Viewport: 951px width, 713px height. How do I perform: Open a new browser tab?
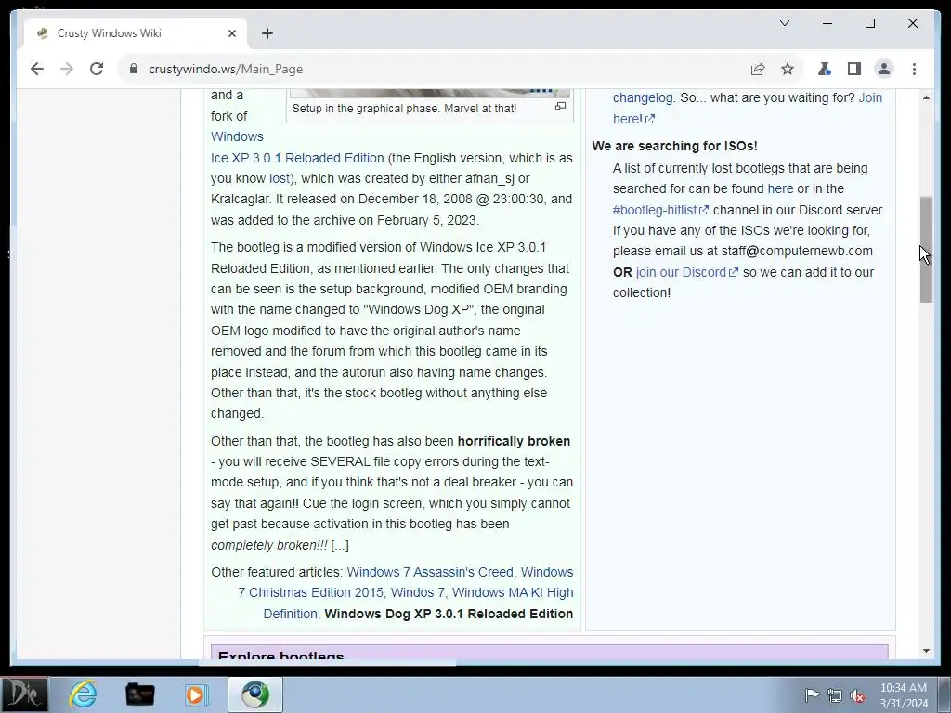click(x=267, y=33)
